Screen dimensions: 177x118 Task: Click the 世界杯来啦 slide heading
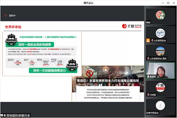[x=13, y=27]
